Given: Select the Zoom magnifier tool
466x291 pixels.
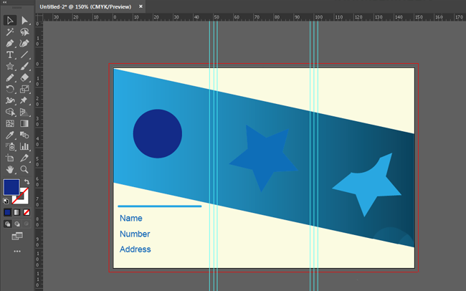Looking at the screenshot, I should [24, 169].
